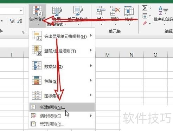Expand arrow next to 色阶
This screenshot has height=131, width=173.
91,80
